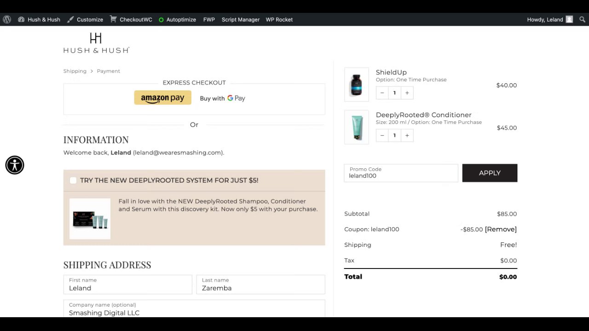
Task: Click the Total $0.00 amount
Action: [x=508, y=277]
